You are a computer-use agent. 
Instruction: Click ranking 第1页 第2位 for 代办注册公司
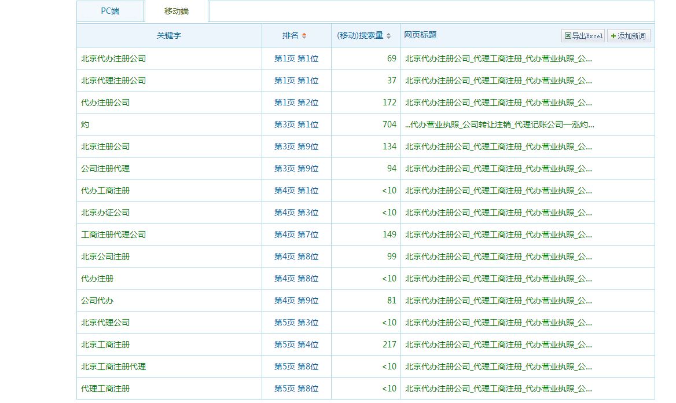[x=296, y=102]
